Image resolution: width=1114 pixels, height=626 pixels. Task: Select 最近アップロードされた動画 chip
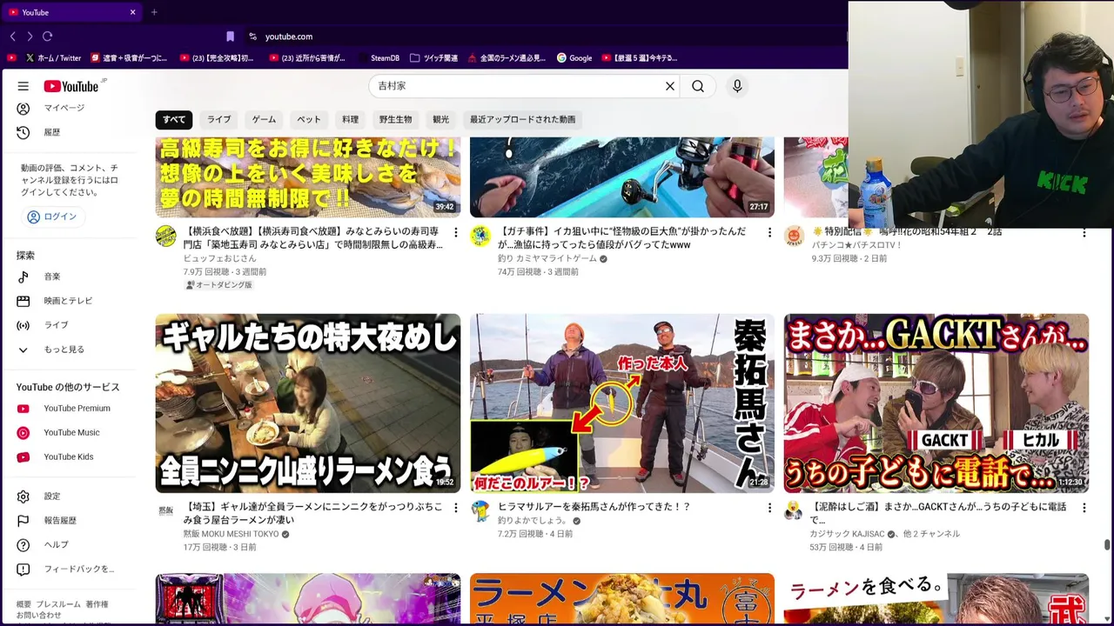522,120
